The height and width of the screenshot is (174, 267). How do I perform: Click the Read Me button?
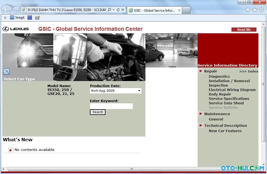tap(244, 30)
